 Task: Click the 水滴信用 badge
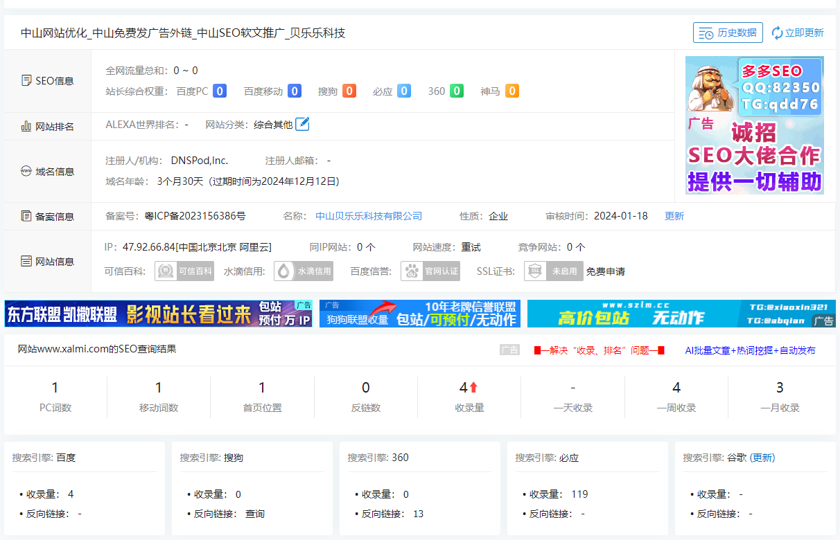coord(304,271)
